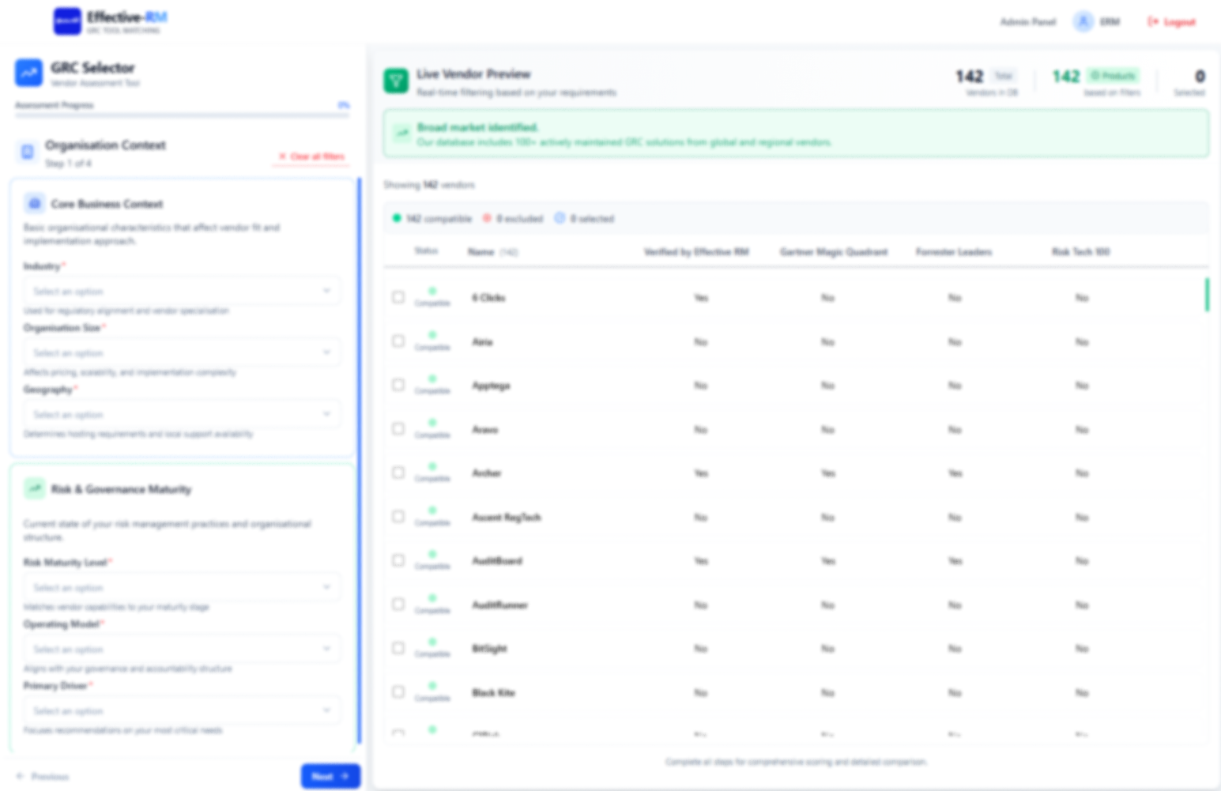Click the Risk & Governance Maturity icon
Viewport: 1221px width, 791px height.
[x=34, y=489]
